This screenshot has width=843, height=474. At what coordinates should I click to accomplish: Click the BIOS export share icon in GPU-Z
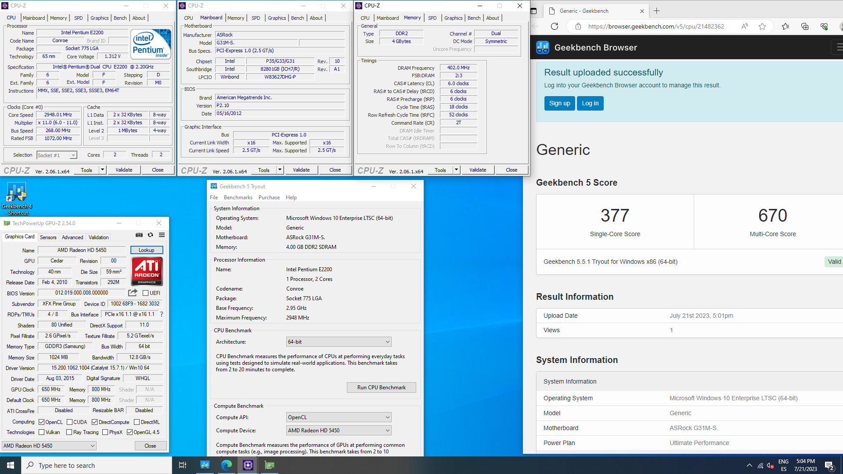pos(133,293)
